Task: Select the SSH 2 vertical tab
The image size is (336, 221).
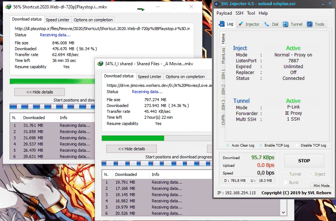Action: (223, 89)
